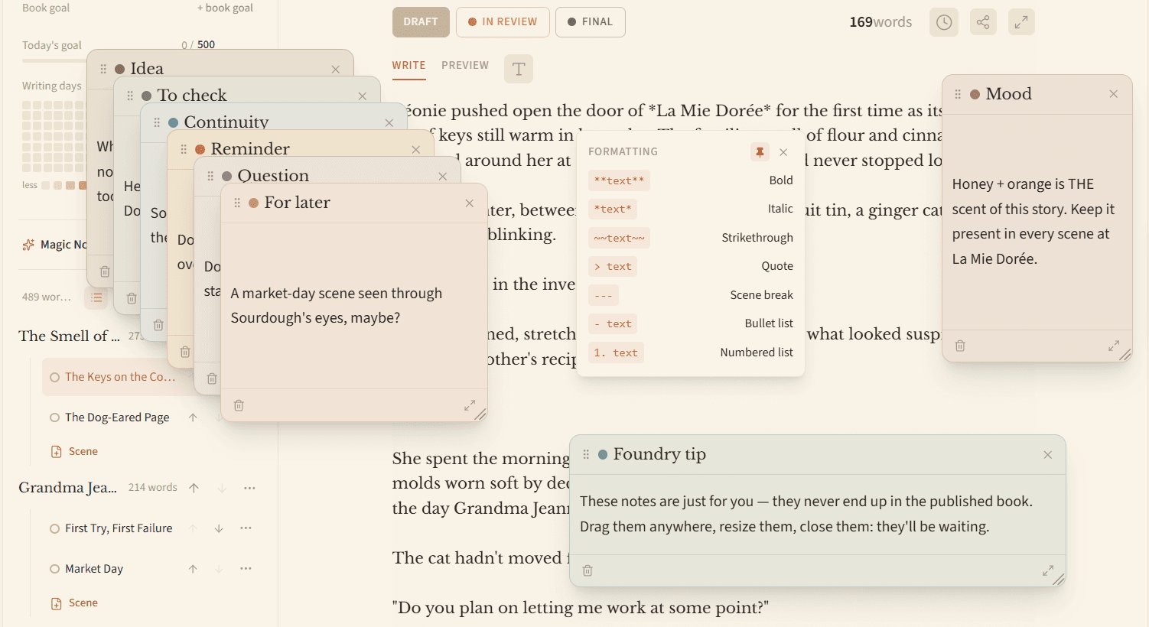Image resolution: width=1149 pixels, height=627 pixels.
Task: Expand the For later note with its expand arrows
Action: point(470,405)
